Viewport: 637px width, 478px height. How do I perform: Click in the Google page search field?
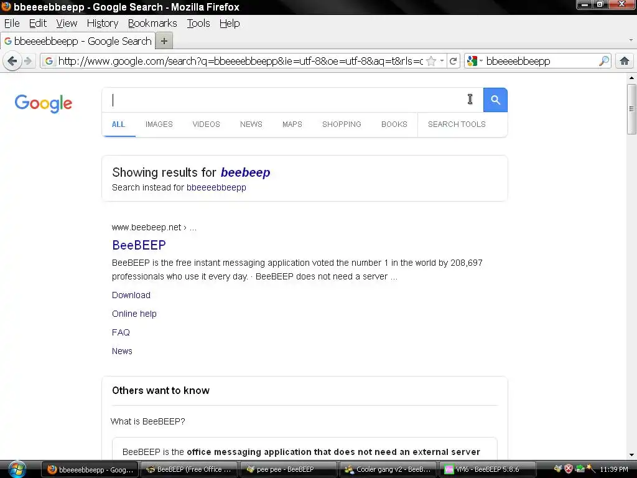coord(292,100)
